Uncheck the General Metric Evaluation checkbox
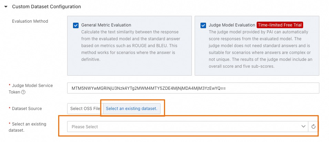Screen dimensions: 329x142 tap(75, 25)
